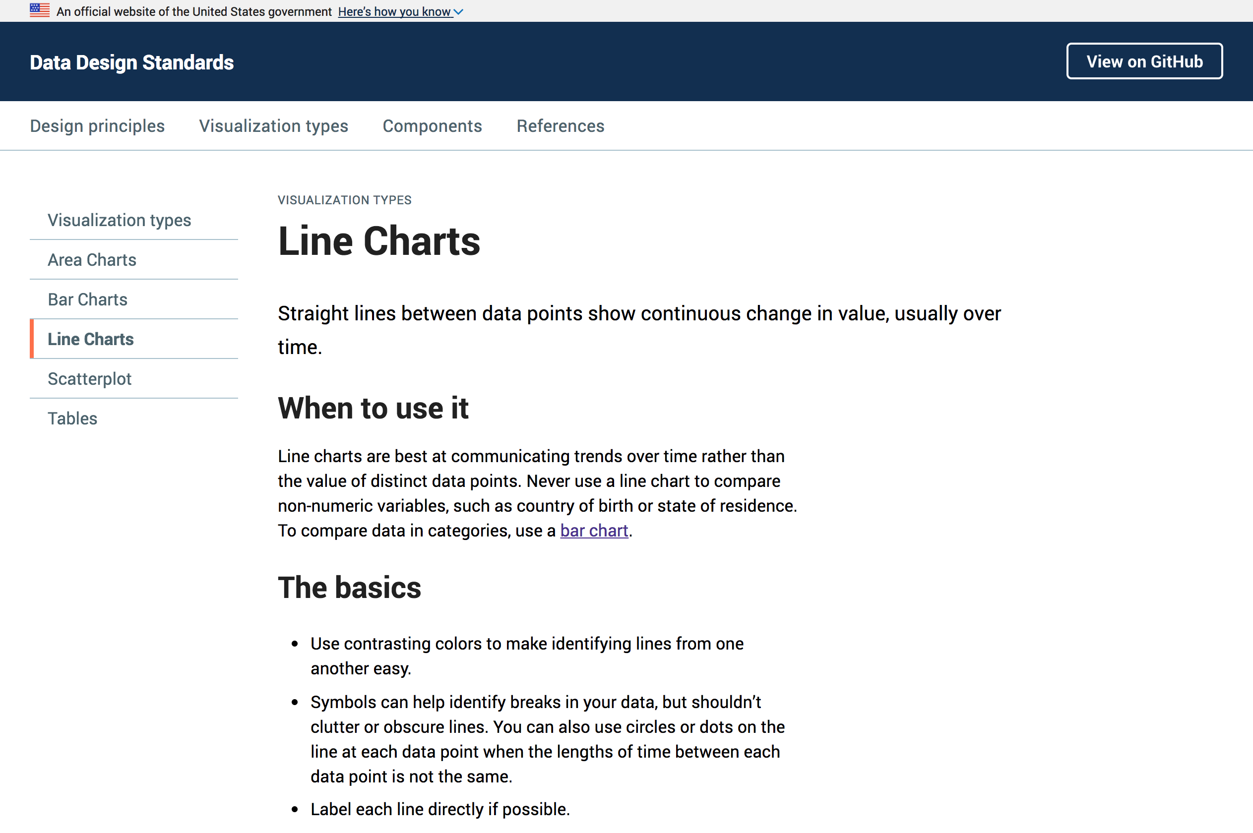Click the VISUALIZATION TYPES eyebrow label

344,200
